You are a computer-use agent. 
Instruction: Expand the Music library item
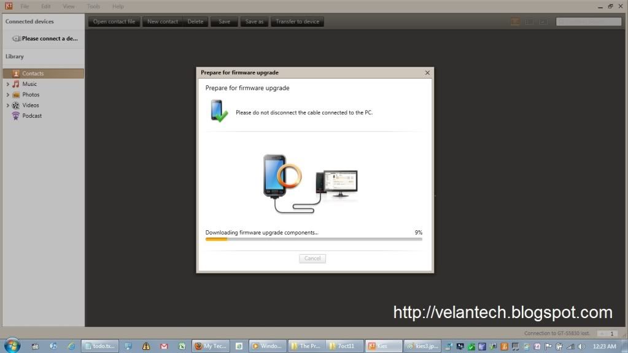point(7,84)
